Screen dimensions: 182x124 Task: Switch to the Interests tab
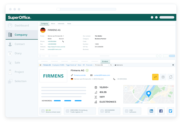(61, 24)
